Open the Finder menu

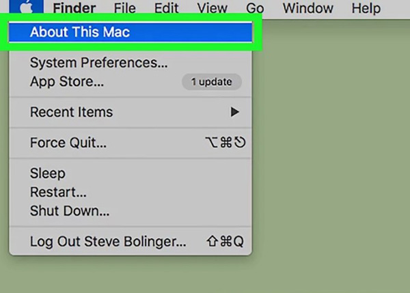pyautogui.click(x=75, y=9)
